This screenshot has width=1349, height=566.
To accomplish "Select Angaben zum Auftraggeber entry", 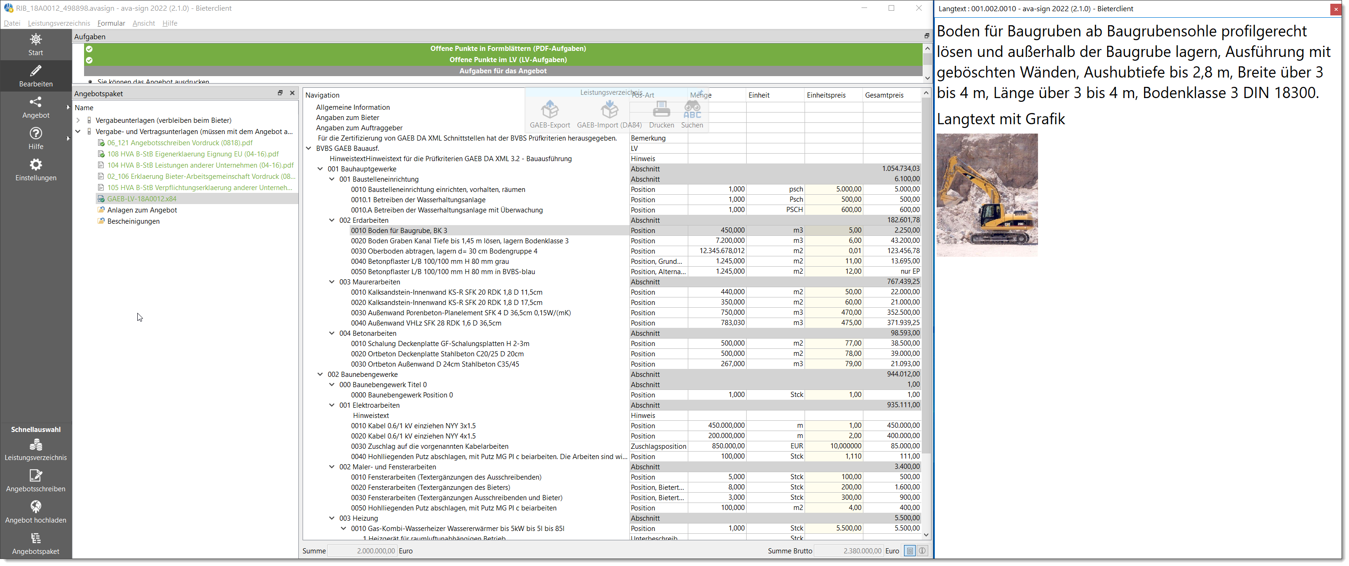I will 359,128.
